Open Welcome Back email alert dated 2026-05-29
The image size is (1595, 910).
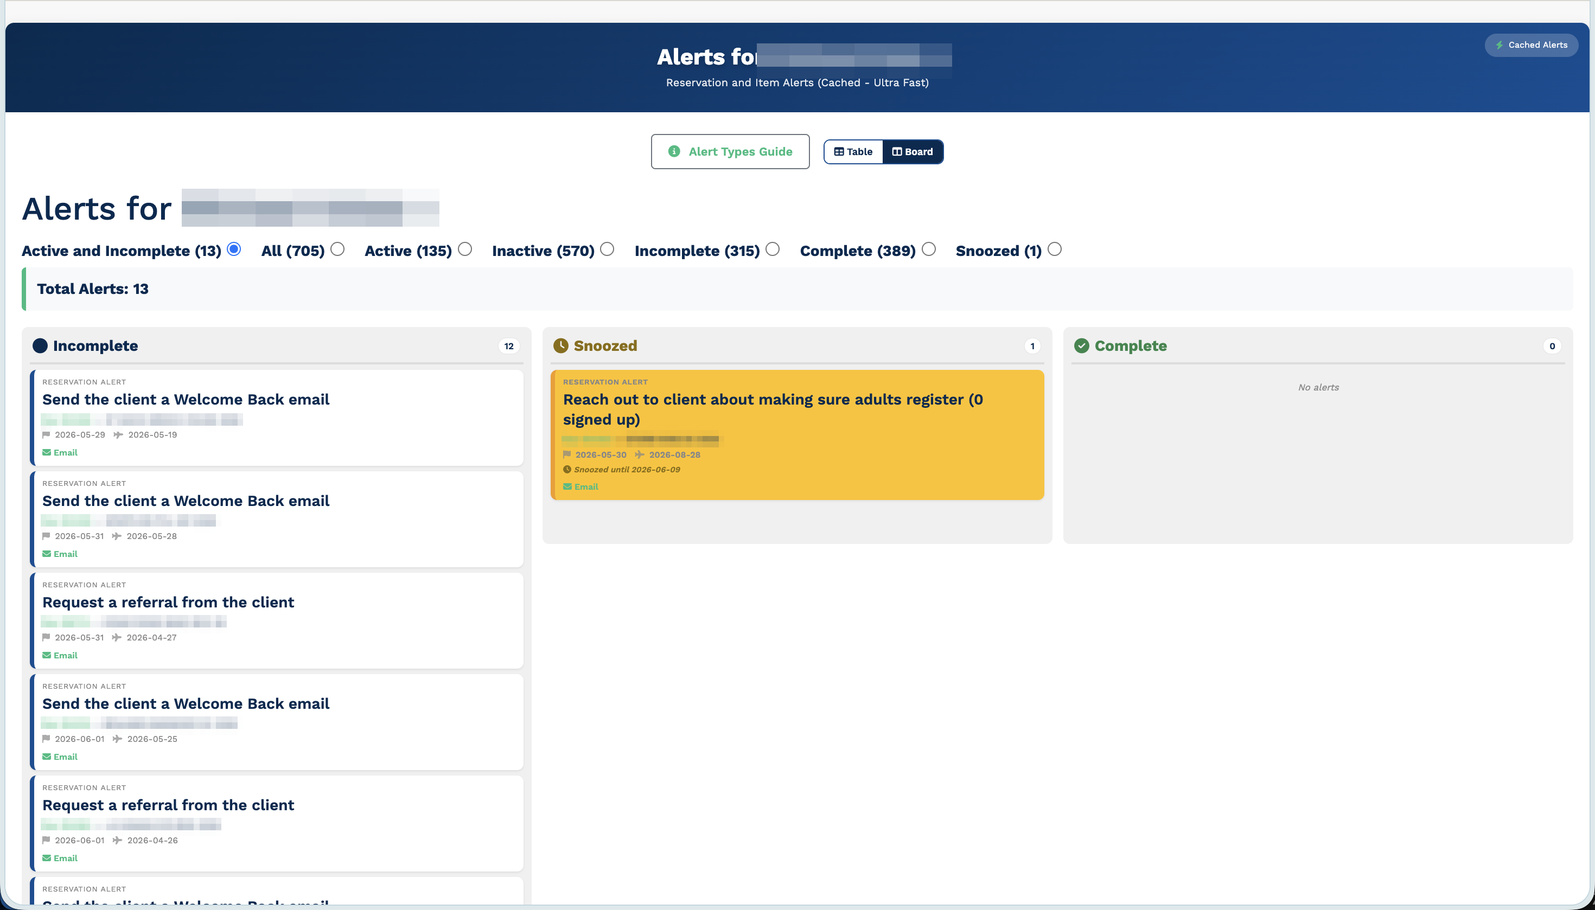tap(277, 418)
